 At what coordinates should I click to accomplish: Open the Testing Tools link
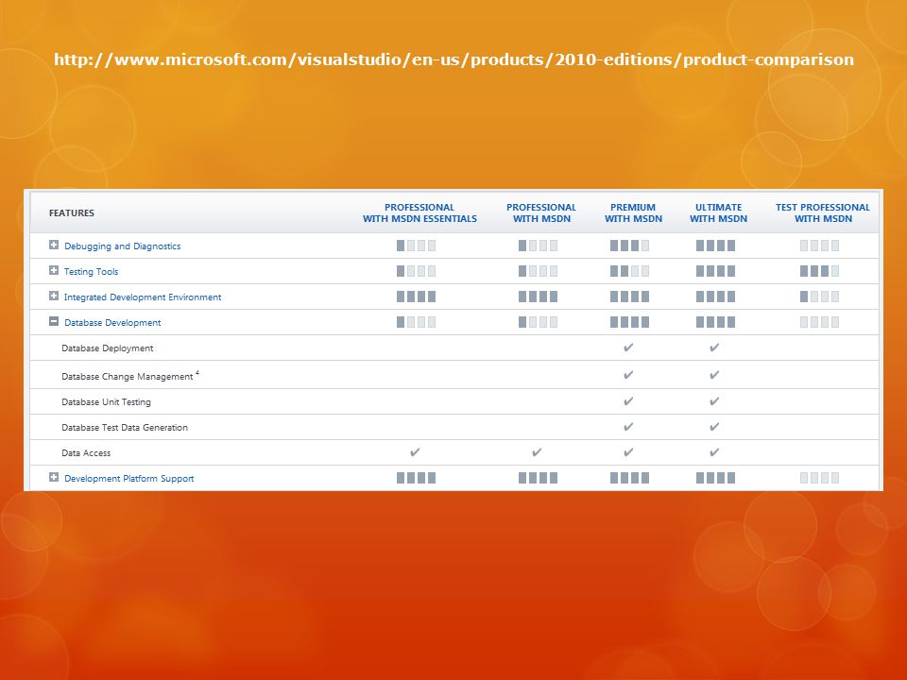click(x=92, y=272)
